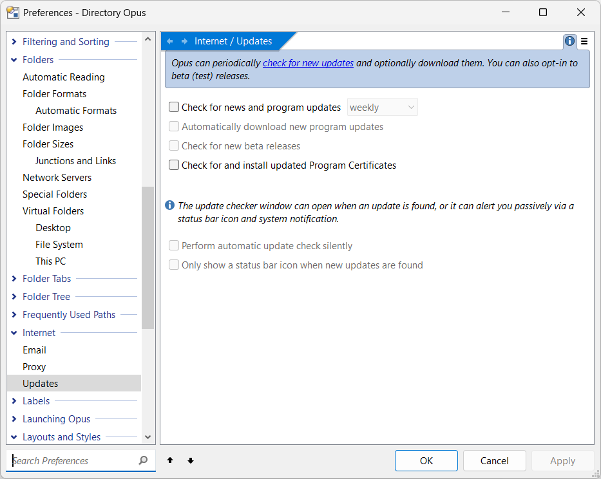Click the Directory Opus title bar icon

point(13,12)
